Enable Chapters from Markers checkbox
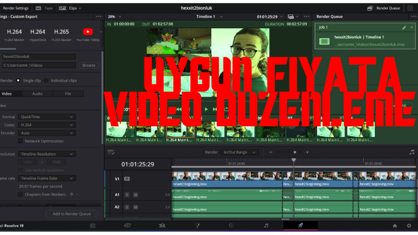This screenshot has width=418, height=235. pos(20,194)
